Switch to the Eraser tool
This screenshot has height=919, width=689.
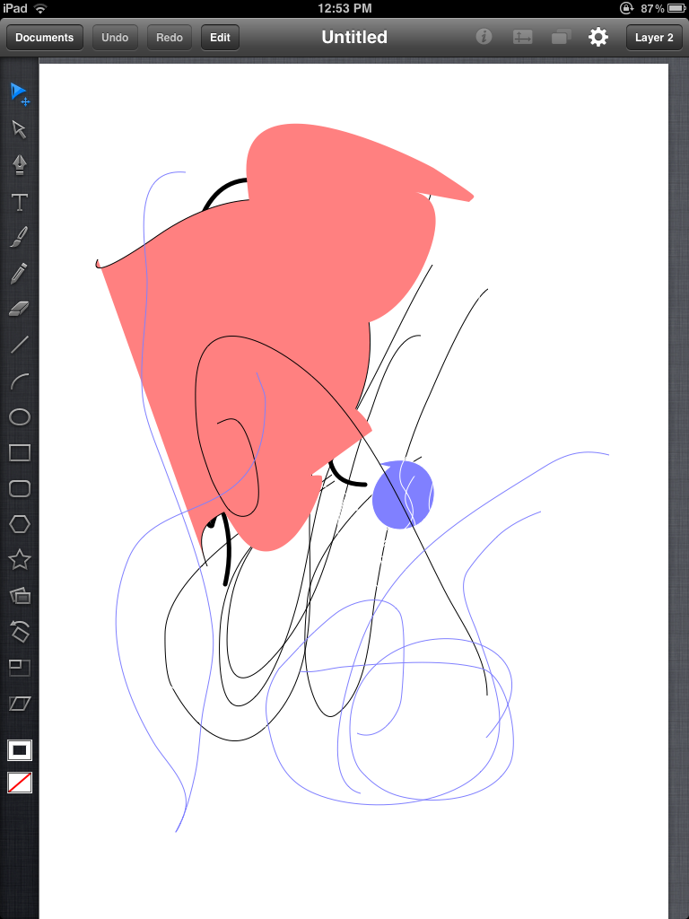click(19, 309)
